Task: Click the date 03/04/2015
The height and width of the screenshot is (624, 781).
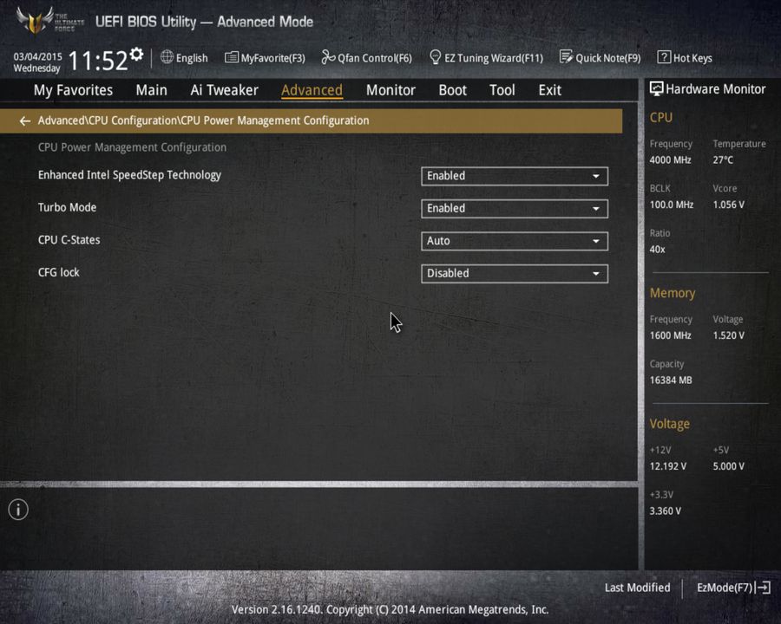Action: 38,56
